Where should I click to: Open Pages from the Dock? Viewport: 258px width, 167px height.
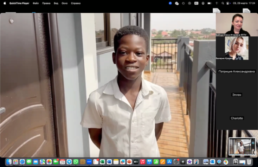point(163,162)
